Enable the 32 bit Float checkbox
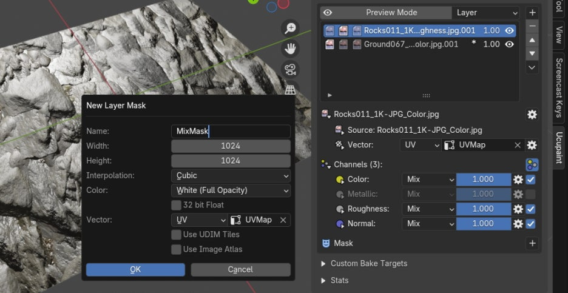Viewport: 568px width, 293px height. 177,206
